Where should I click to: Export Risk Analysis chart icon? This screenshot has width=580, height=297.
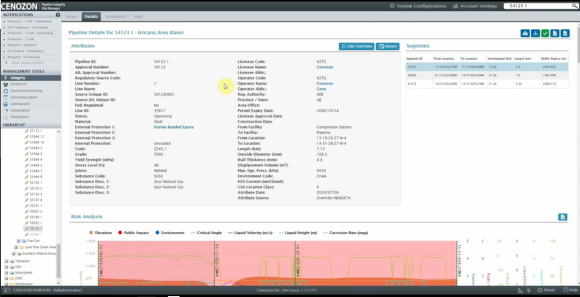(562, 217)
